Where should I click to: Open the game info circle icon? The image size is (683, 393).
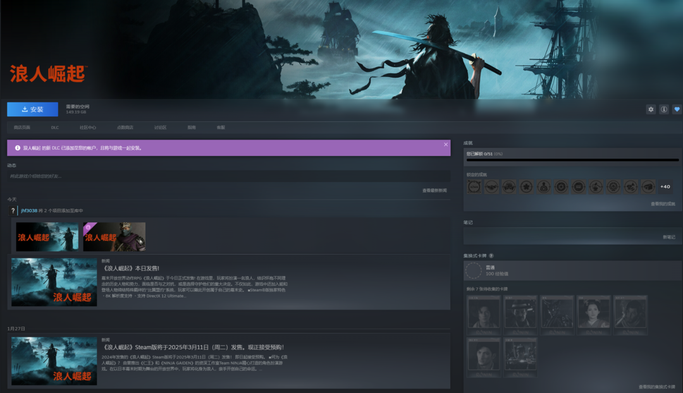pos(664,109)
